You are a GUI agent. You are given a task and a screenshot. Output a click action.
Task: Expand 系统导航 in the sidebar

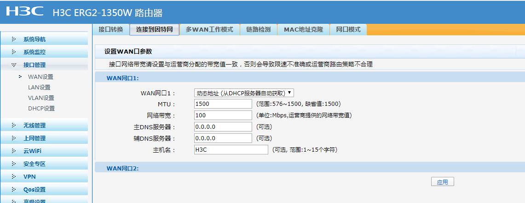point(44,39)
